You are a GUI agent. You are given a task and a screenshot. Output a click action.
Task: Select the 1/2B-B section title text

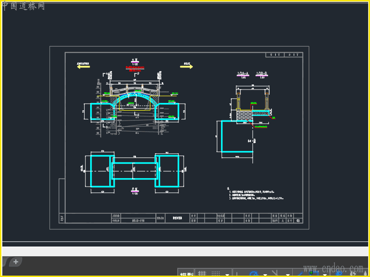coord(262,74)
